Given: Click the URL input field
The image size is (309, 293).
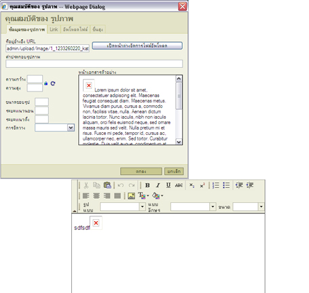Looking at the screenshot, I should pos(48,48).
